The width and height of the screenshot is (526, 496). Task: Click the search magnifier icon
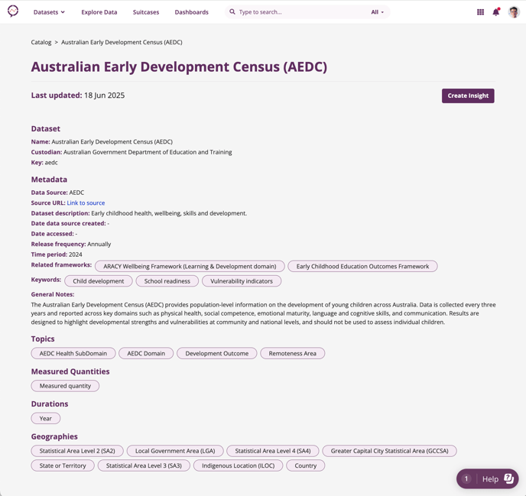coord(232,11)
